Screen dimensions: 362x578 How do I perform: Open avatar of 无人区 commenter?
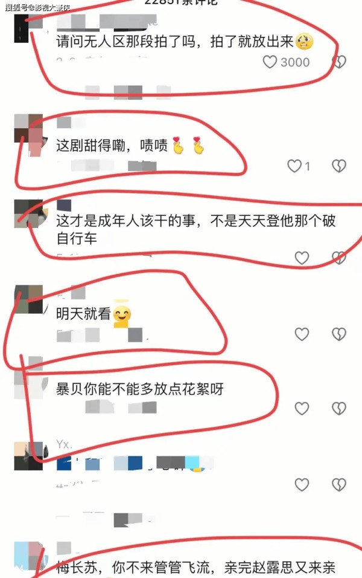(x=28, y=29)
